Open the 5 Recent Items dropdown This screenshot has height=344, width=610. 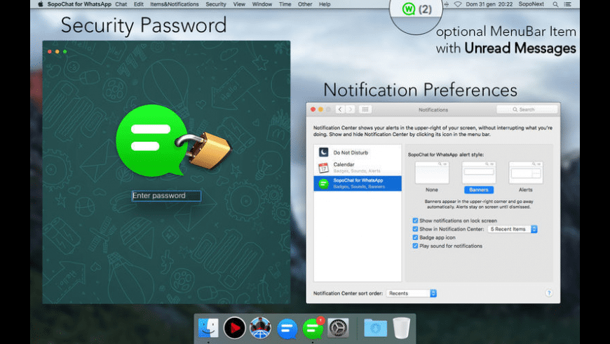click(x=513, y=229)
